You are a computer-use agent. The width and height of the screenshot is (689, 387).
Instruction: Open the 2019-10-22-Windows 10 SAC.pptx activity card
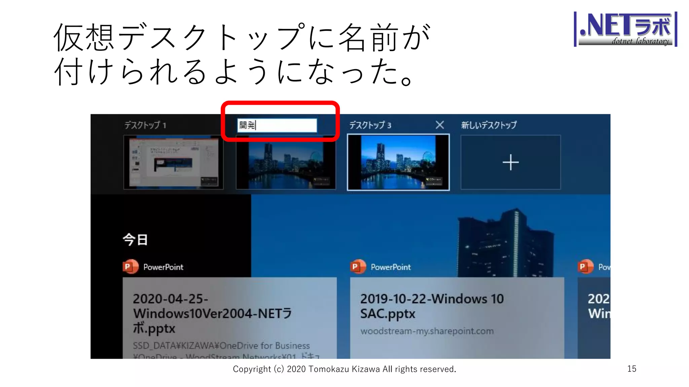pos(457,318)
